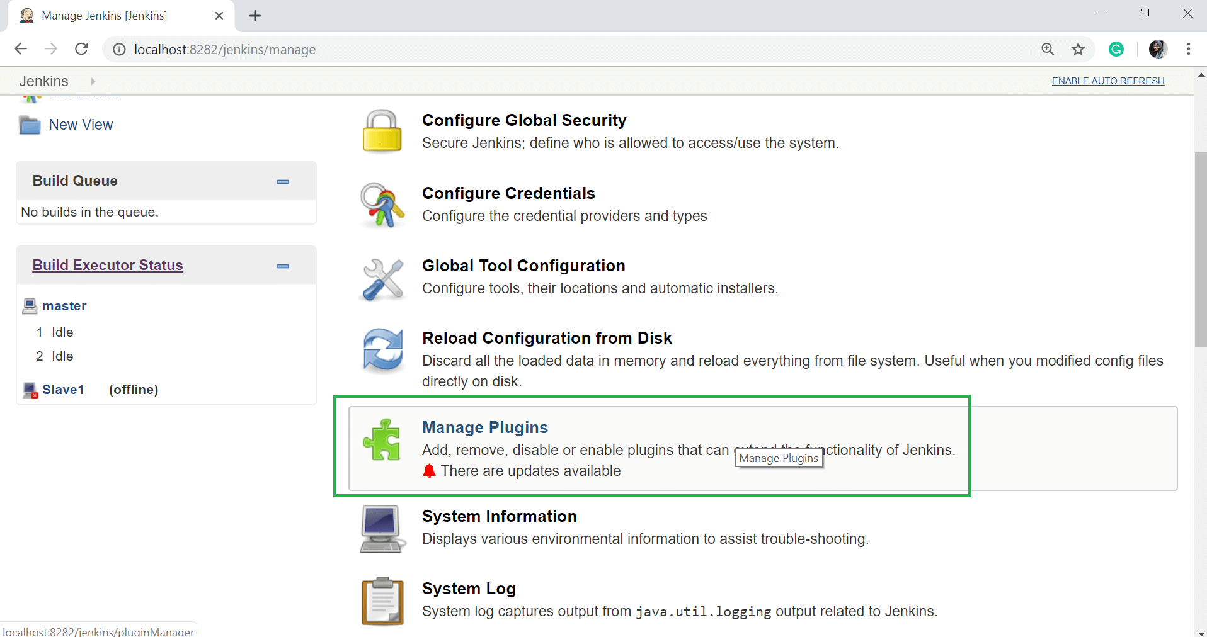Viewport: 1207px width, 637px height.
Task: Open a new browser tab
Action: click(255, 16)
